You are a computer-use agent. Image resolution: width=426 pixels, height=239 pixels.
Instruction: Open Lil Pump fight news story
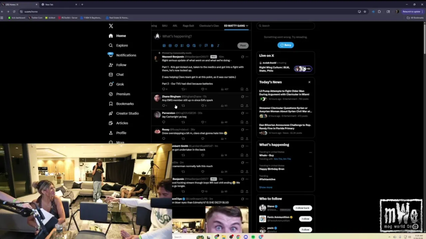click(286, 95)
